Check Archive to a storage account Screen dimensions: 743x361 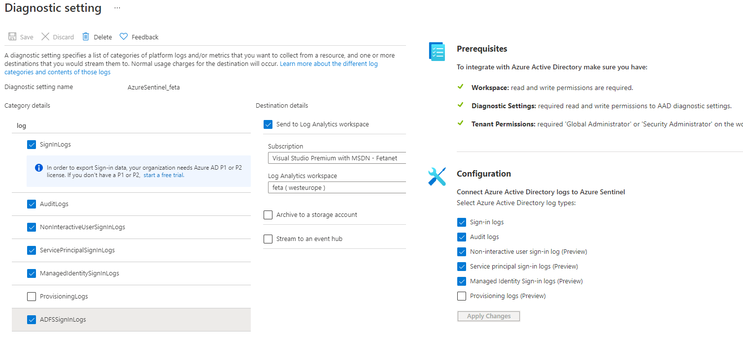[x=268, y=215]
